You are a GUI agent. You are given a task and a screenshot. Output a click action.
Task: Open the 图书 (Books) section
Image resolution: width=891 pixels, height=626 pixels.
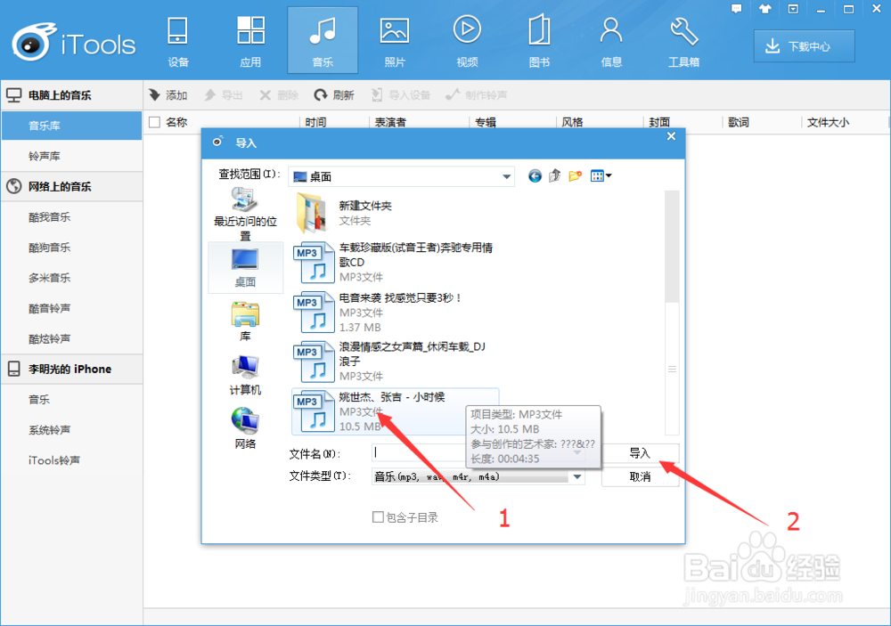tap(539, 41)
